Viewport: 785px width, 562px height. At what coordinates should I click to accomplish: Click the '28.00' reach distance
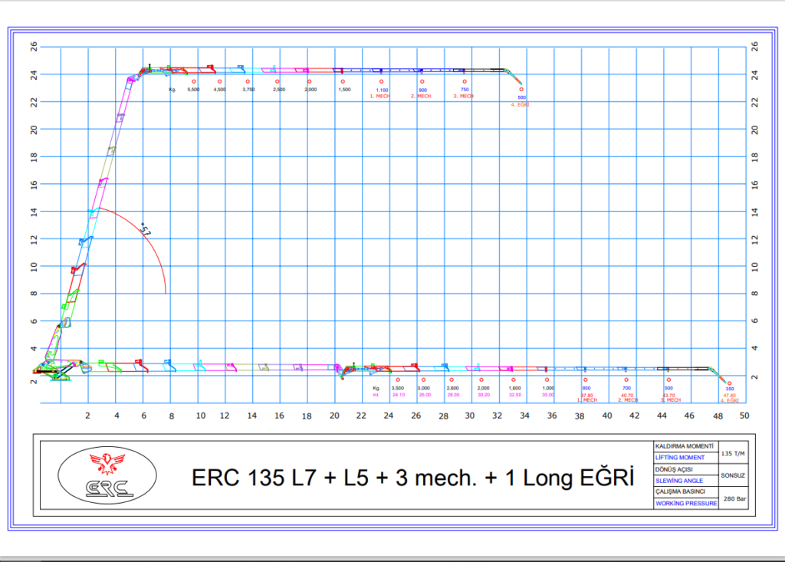[x=454, y=395]
